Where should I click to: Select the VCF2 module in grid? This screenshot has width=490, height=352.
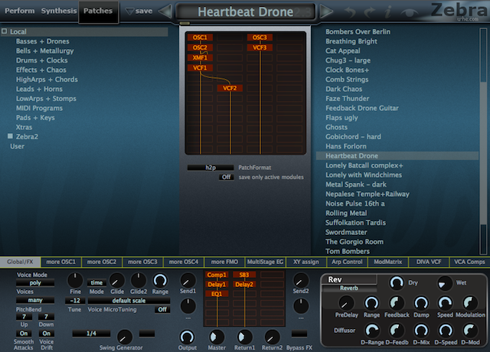click(x=230, y=88)
